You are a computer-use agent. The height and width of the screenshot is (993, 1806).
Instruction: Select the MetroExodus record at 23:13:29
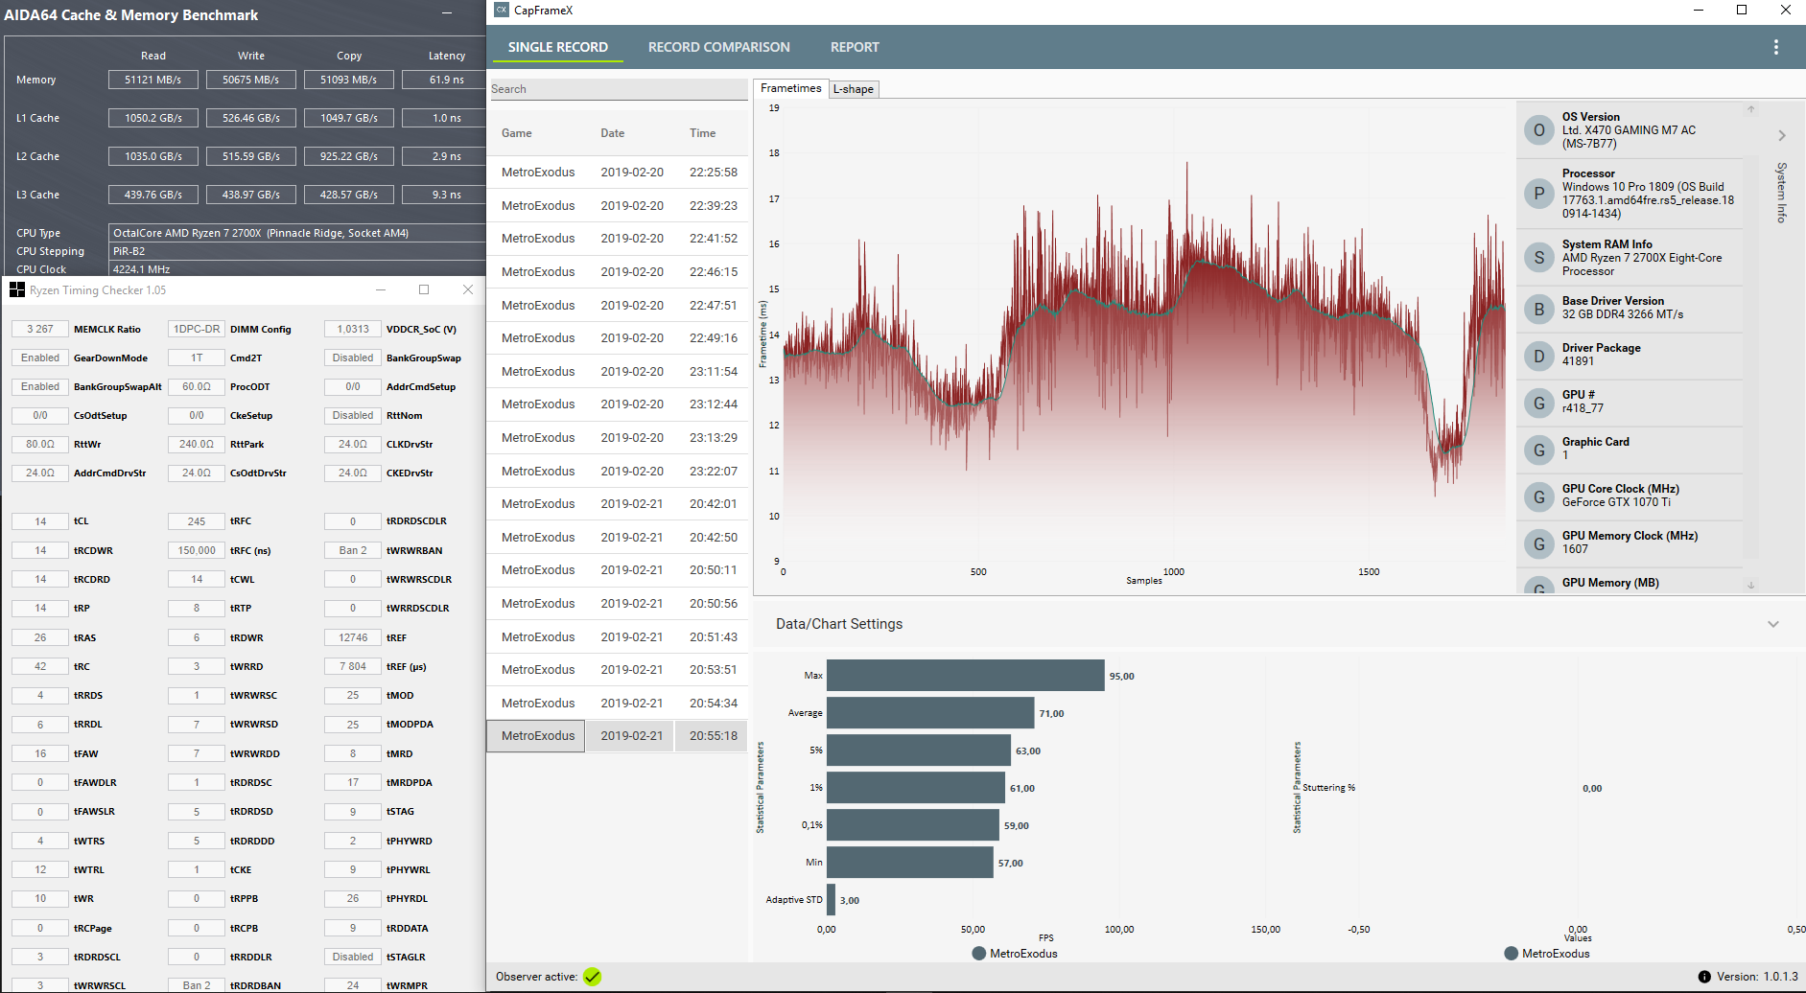point(619,437)
